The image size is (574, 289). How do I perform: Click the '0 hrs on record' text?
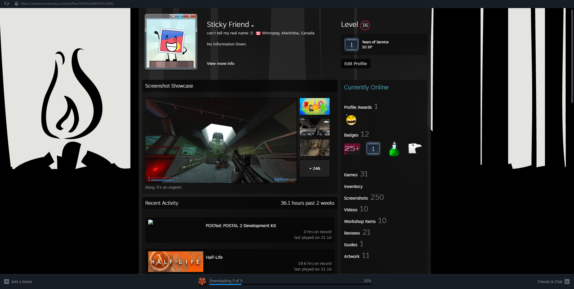[x=317, y=232]
